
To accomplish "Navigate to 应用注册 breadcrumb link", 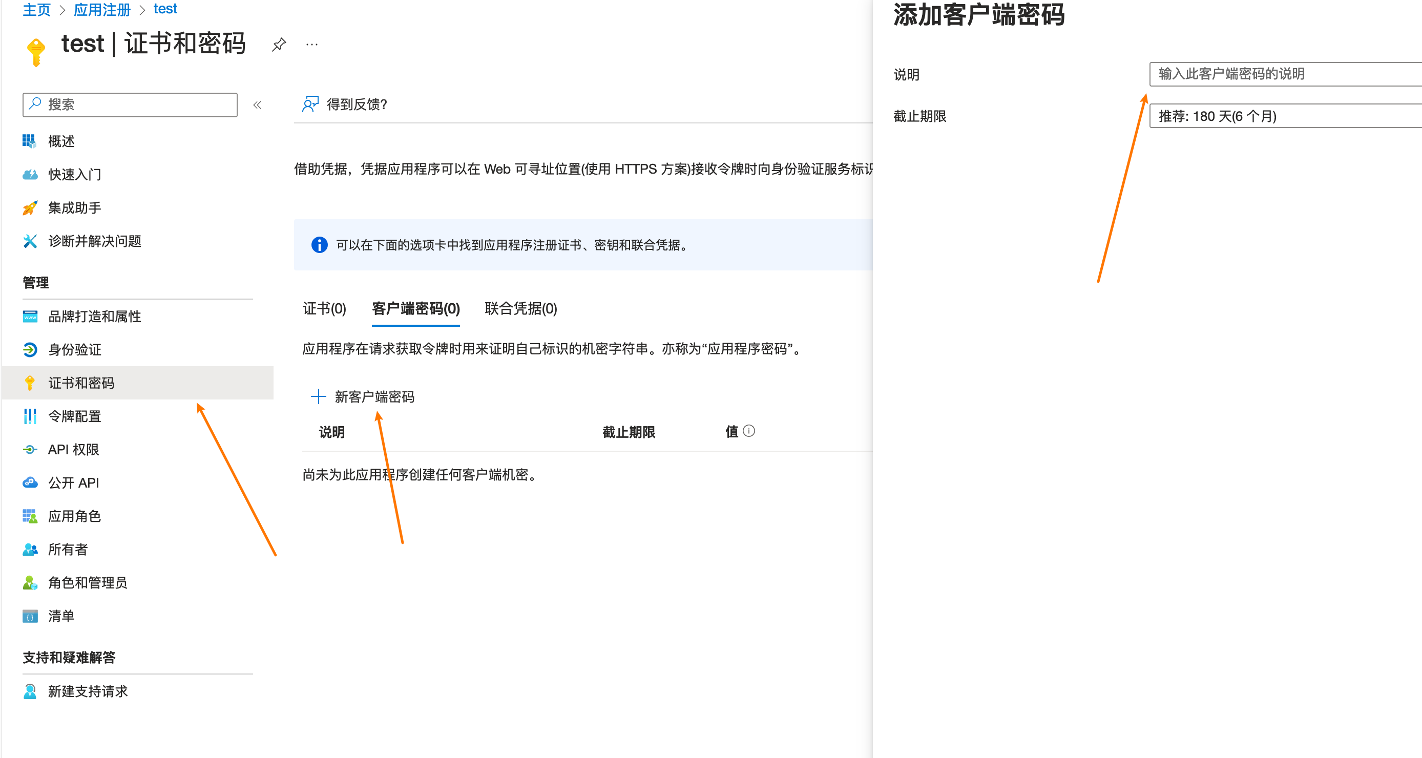I will click(102, 9).
